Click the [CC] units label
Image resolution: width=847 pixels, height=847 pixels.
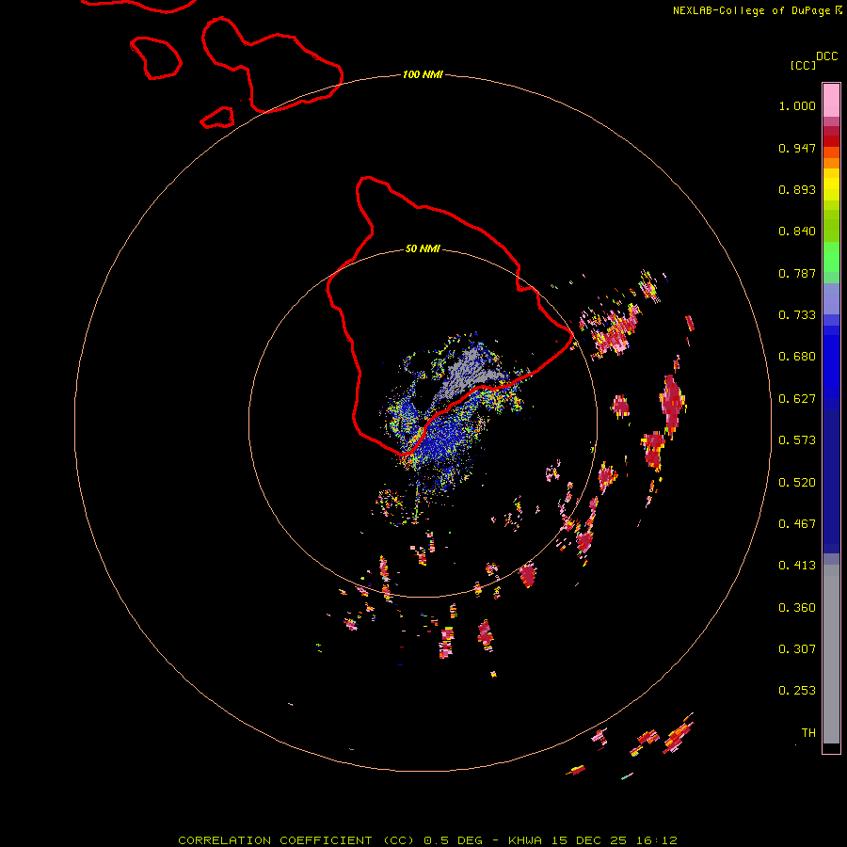tap(803, 65)
